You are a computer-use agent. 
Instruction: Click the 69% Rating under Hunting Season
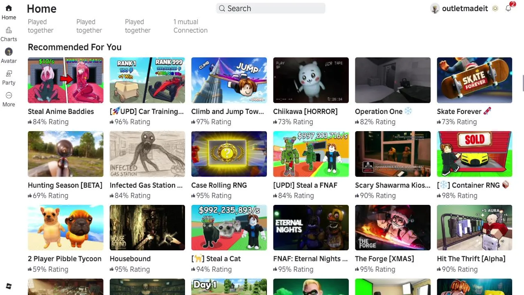pyautogui.click(x=48, y=196)
